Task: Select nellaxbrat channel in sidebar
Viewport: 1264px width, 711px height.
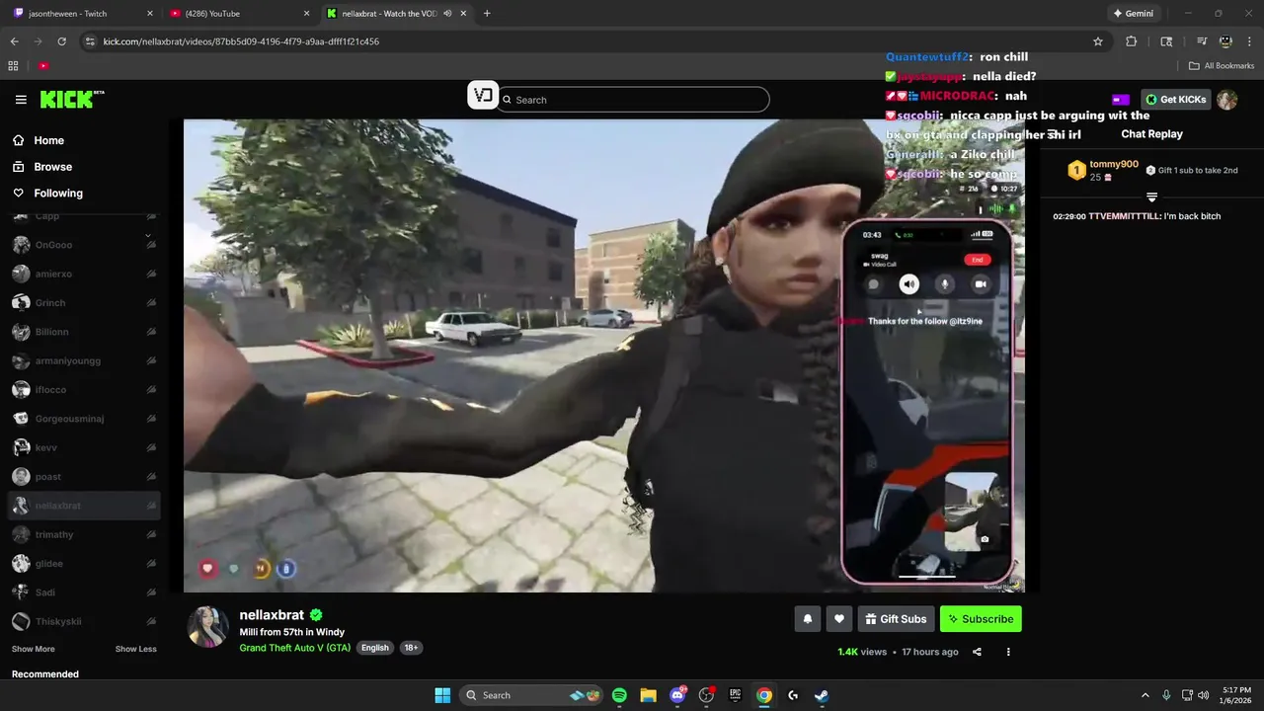Action: [83, 506]
